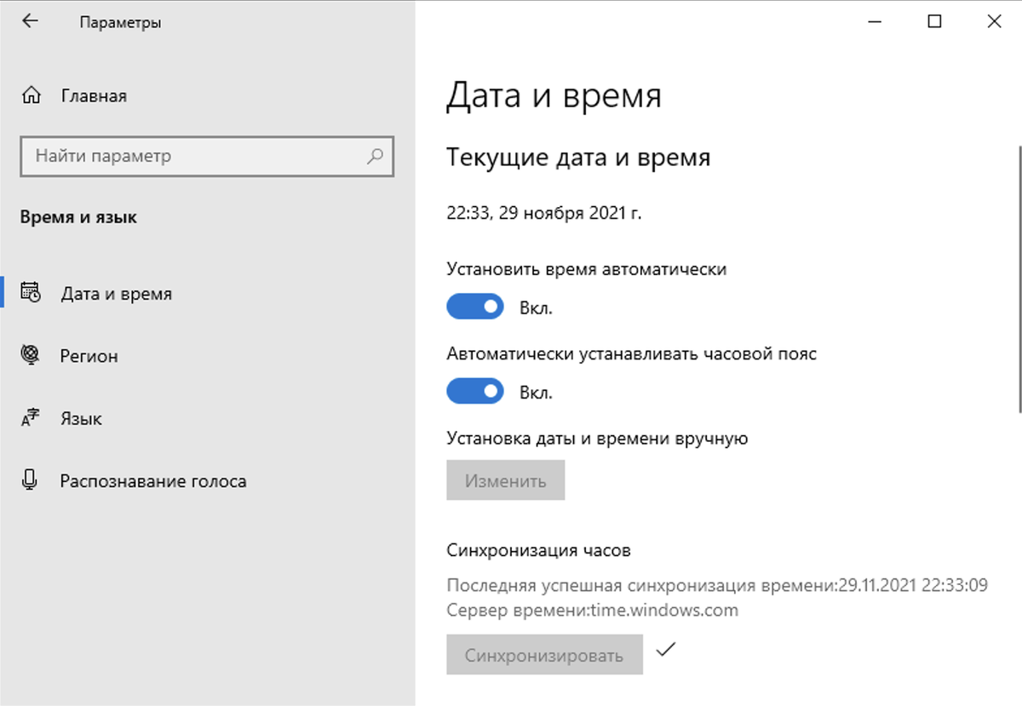Click the maximize window button
Screen dimensions: 1022x706
tap(933, 20)
